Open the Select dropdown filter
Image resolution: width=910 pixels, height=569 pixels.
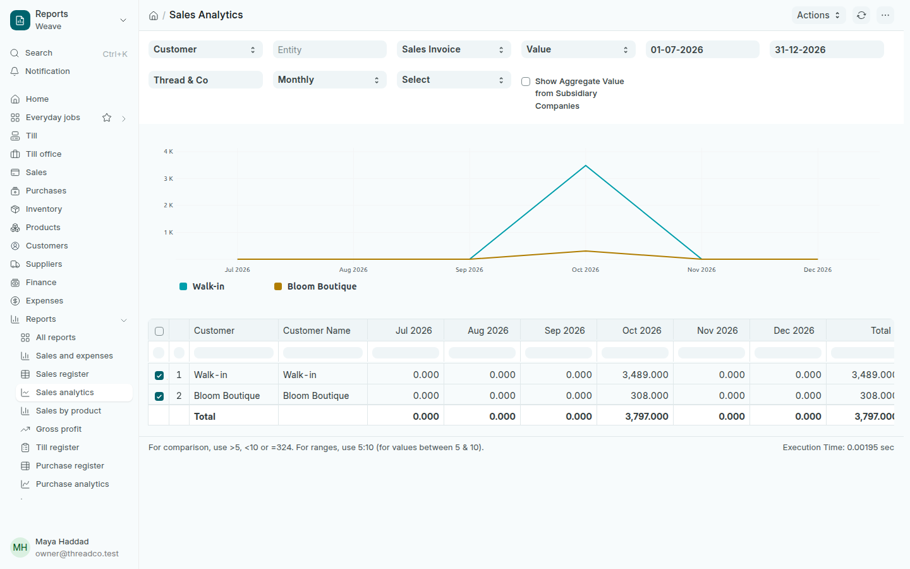(x=454, y=80)
